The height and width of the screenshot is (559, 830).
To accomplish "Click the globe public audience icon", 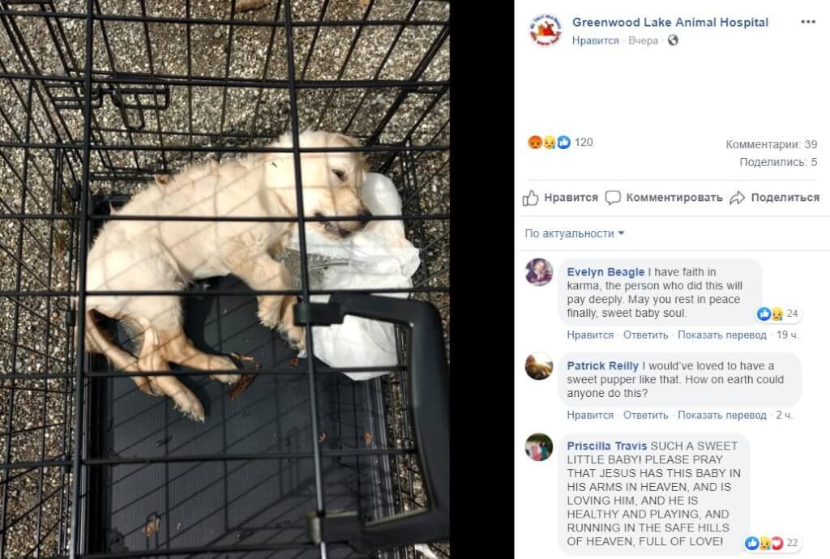I will click(673, 41).
